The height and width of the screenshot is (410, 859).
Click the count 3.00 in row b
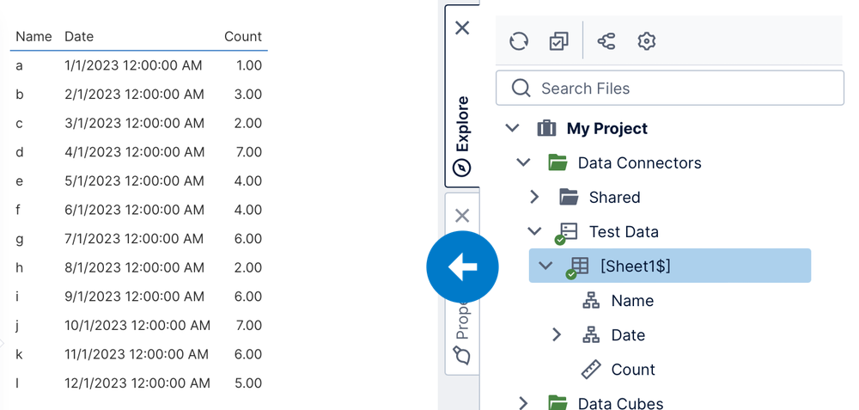click(248, 95)
